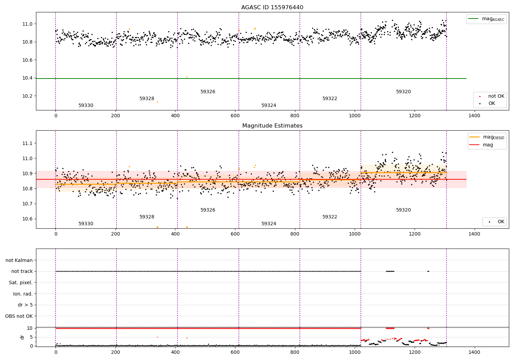Click the "not track" axis label
Image resolution: width=514 pixels, height=360 pixels.
click(22, 272)
